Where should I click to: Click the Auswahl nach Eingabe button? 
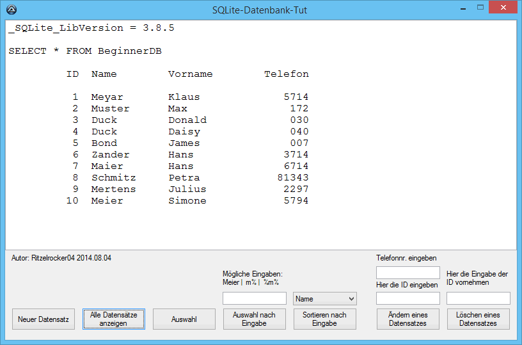tap(254, 319)
